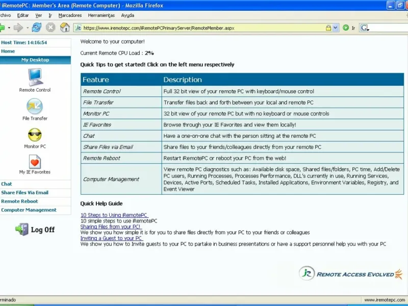Click the IE Favorites table cell
Screen dimensions: 408x306
click(x=121, y=124)
